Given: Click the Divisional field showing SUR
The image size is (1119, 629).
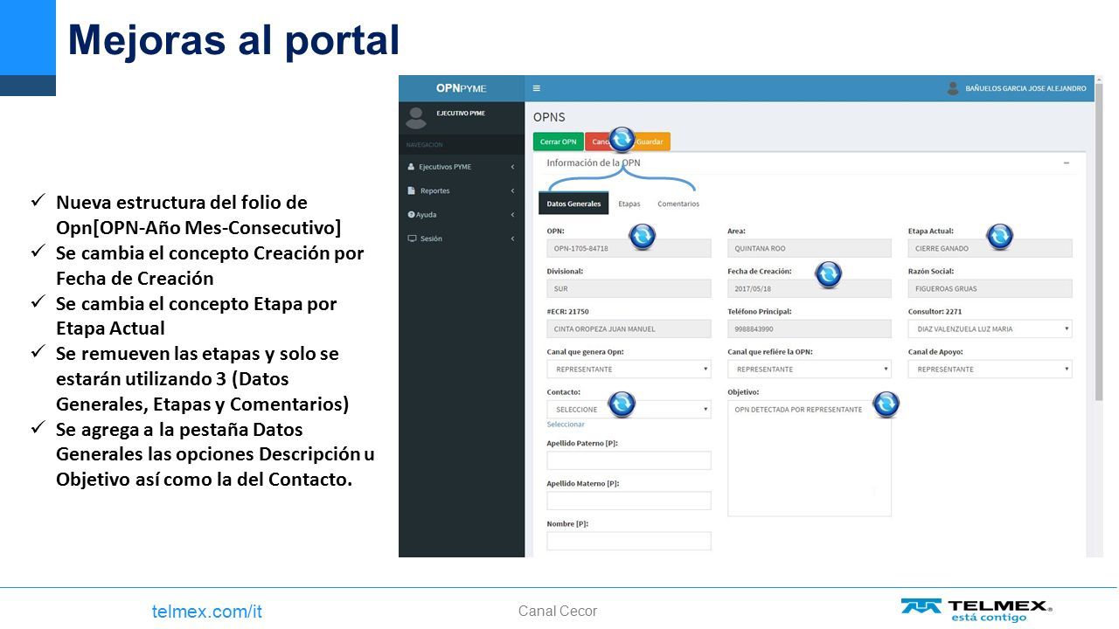Looking at the screenshot, I should [629, 289].
